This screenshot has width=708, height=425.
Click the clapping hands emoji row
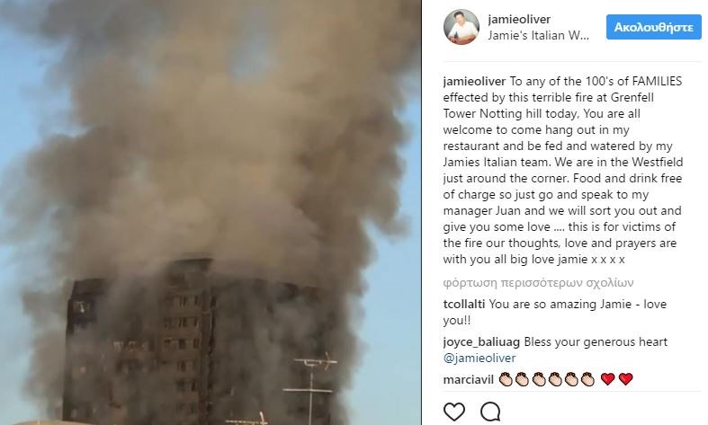546,379
